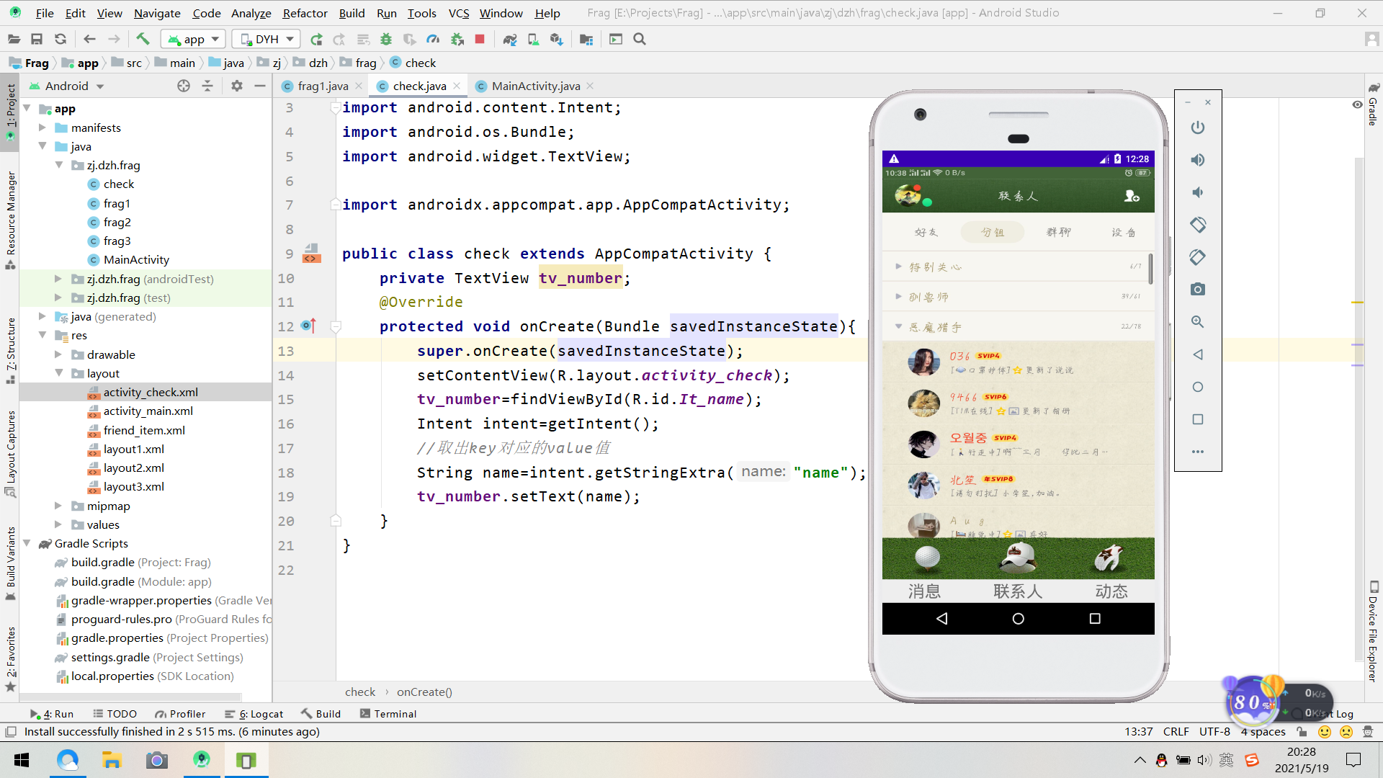Run the app with the green run arrow

(317, 39)
